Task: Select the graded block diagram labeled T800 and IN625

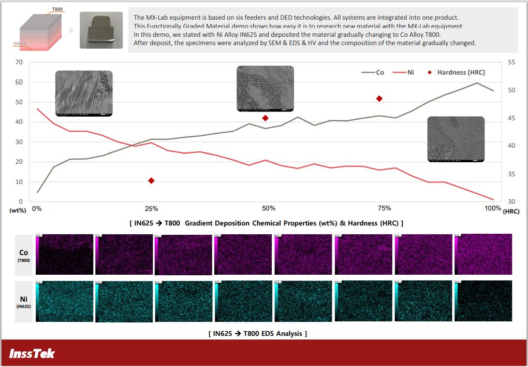Action: [x=39, y=30]
